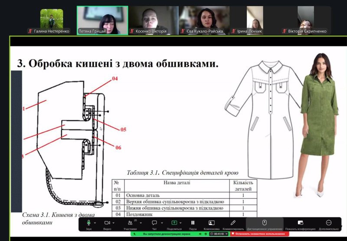Select the Комментировать annotate pencil tool
The height and width of the screenshot is (241, 347).
[x=233, y=223]
